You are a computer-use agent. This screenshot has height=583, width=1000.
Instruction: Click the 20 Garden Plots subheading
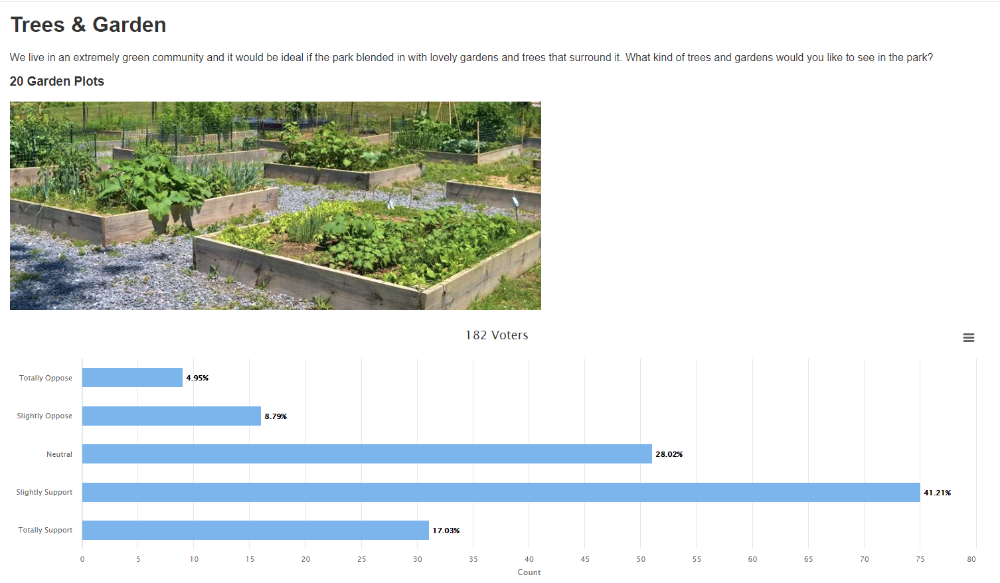click(x=57, y=81)
